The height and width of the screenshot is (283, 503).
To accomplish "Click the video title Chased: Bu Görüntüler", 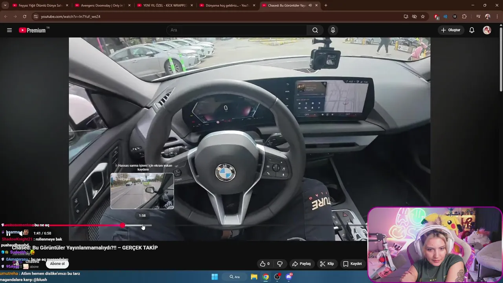I will click(x=85, y=248).
